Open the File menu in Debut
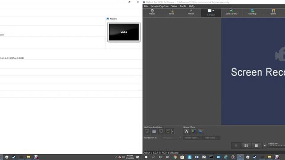The image size is (285, 160). point(146,6)
